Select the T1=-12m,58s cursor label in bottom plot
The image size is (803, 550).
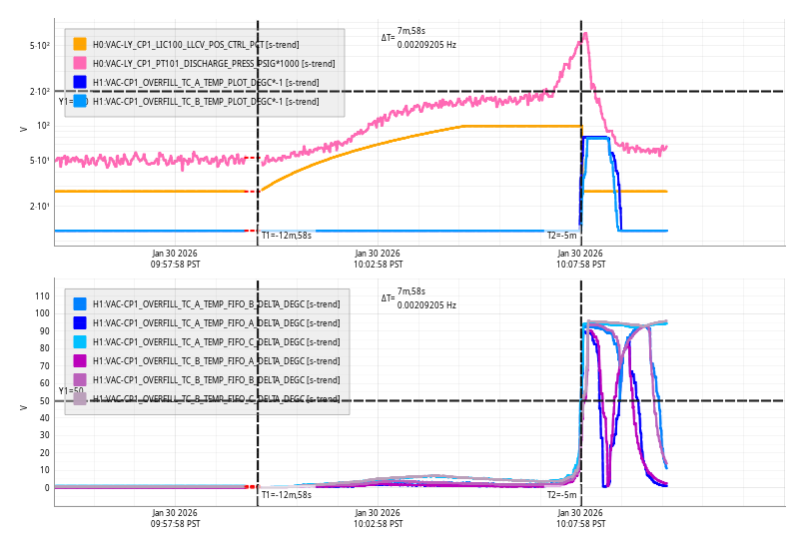tap(287, 494)
